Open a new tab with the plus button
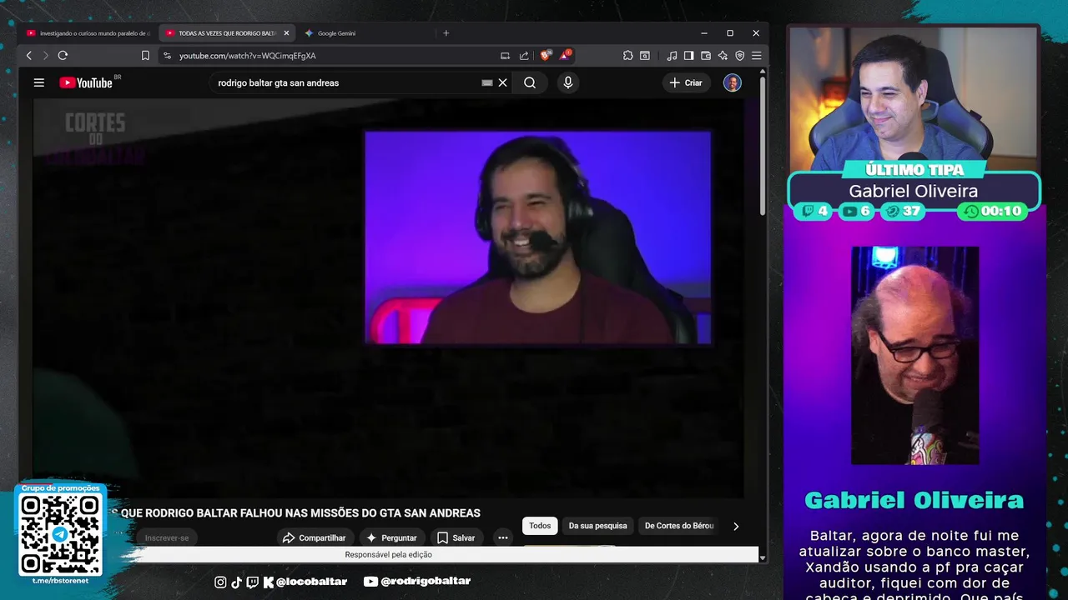 point(446,33)
